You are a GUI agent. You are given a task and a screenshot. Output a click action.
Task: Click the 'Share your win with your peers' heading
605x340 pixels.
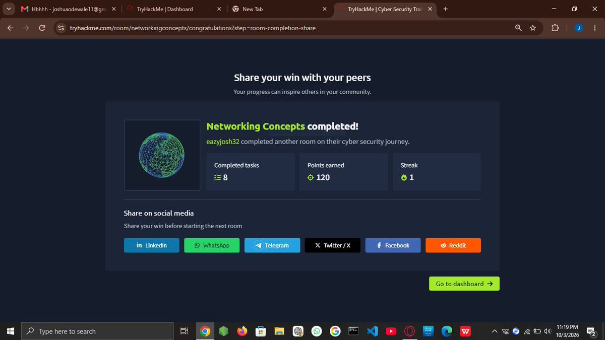coord(302,78)
